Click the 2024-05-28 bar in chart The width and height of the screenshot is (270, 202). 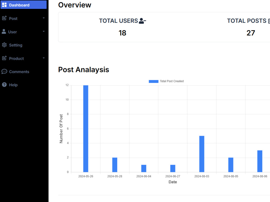pyautogui.click(x=115, y=165)
